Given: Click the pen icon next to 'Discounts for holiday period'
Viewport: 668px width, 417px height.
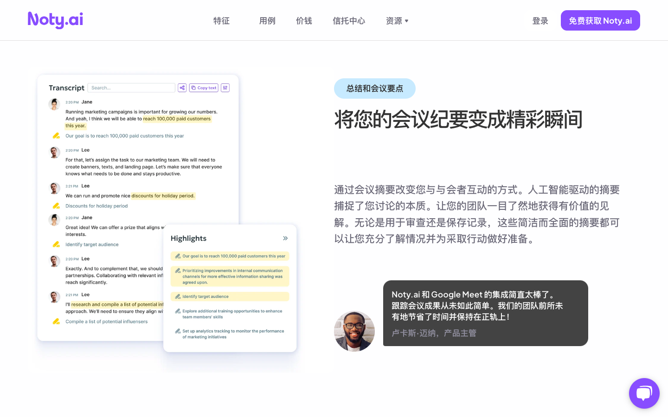Looking at the screenshot, I should coord(56,206).
